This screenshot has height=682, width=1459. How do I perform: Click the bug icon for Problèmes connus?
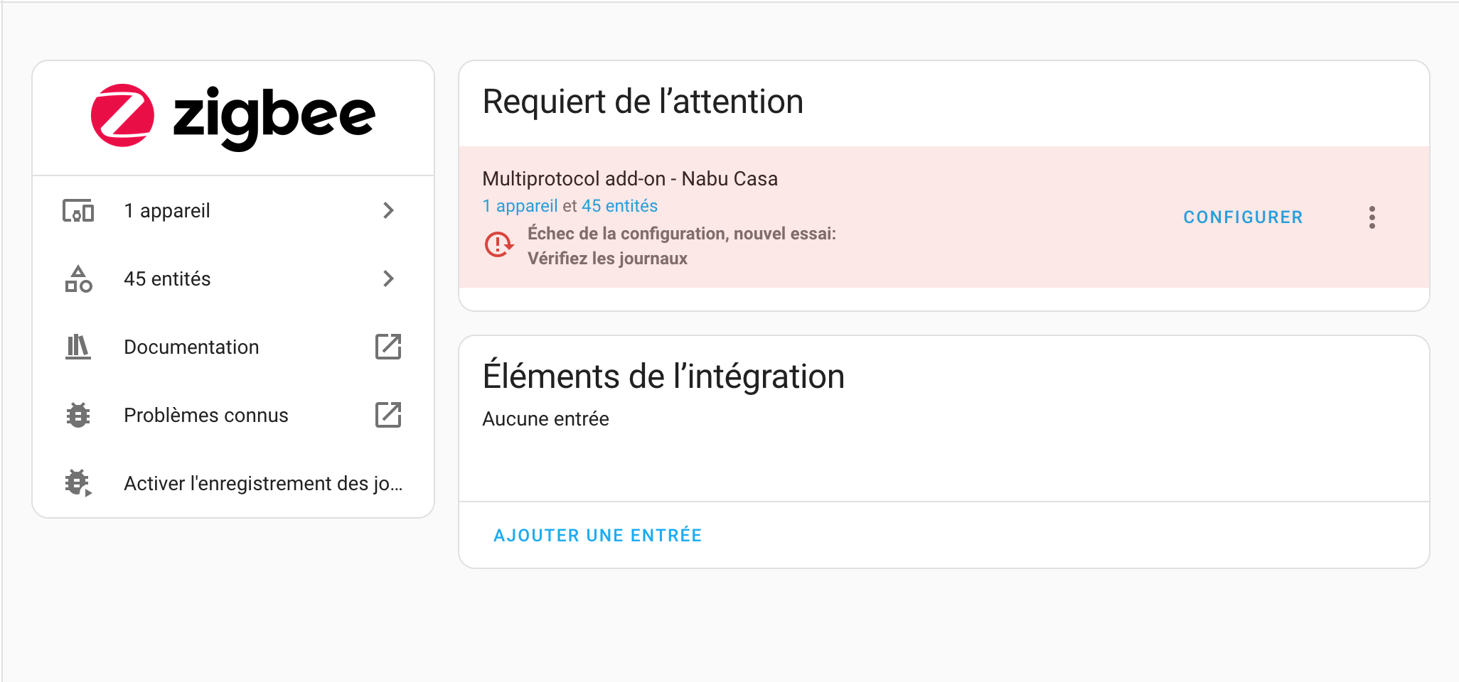pos(78,416)
